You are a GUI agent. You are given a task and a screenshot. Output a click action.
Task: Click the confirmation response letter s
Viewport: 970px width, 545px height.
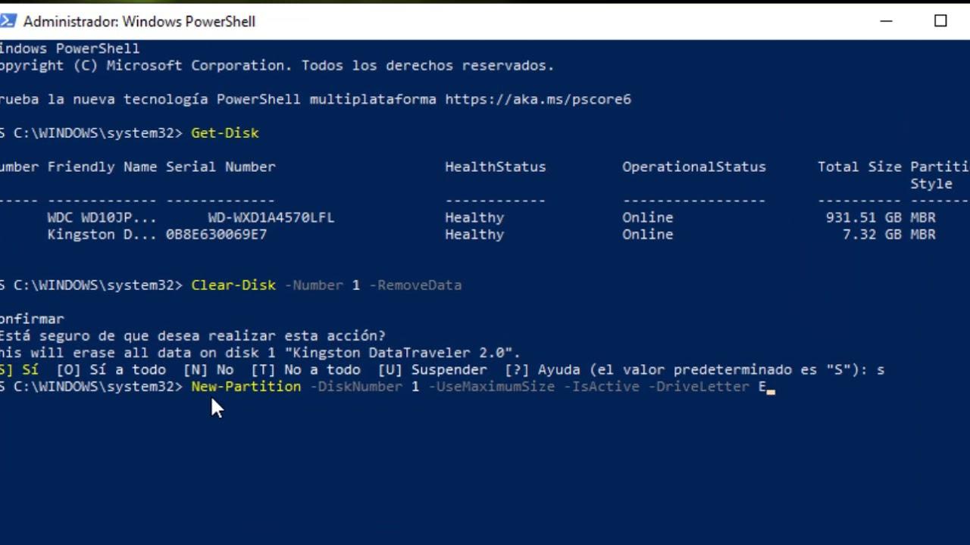point(881,369)
